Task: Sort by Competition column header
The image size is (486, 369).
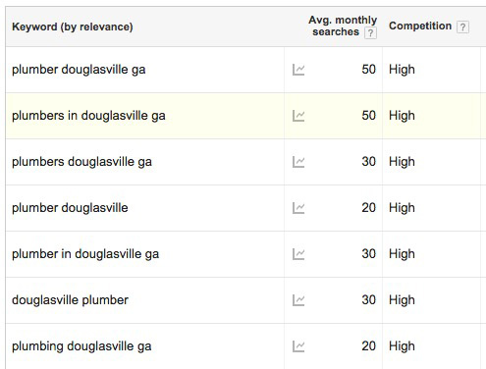Action: pyautogui.click(x=420, y=26)
